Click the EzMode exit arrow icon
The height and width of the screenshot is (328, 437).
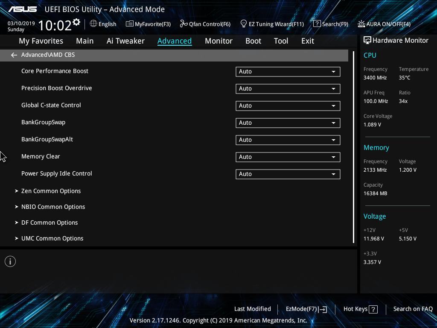(x=323, y=309)
